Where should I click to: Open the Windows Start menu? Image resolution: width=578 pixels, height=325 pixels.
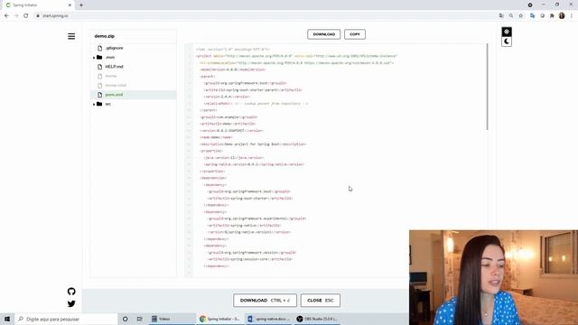(7, 319)
